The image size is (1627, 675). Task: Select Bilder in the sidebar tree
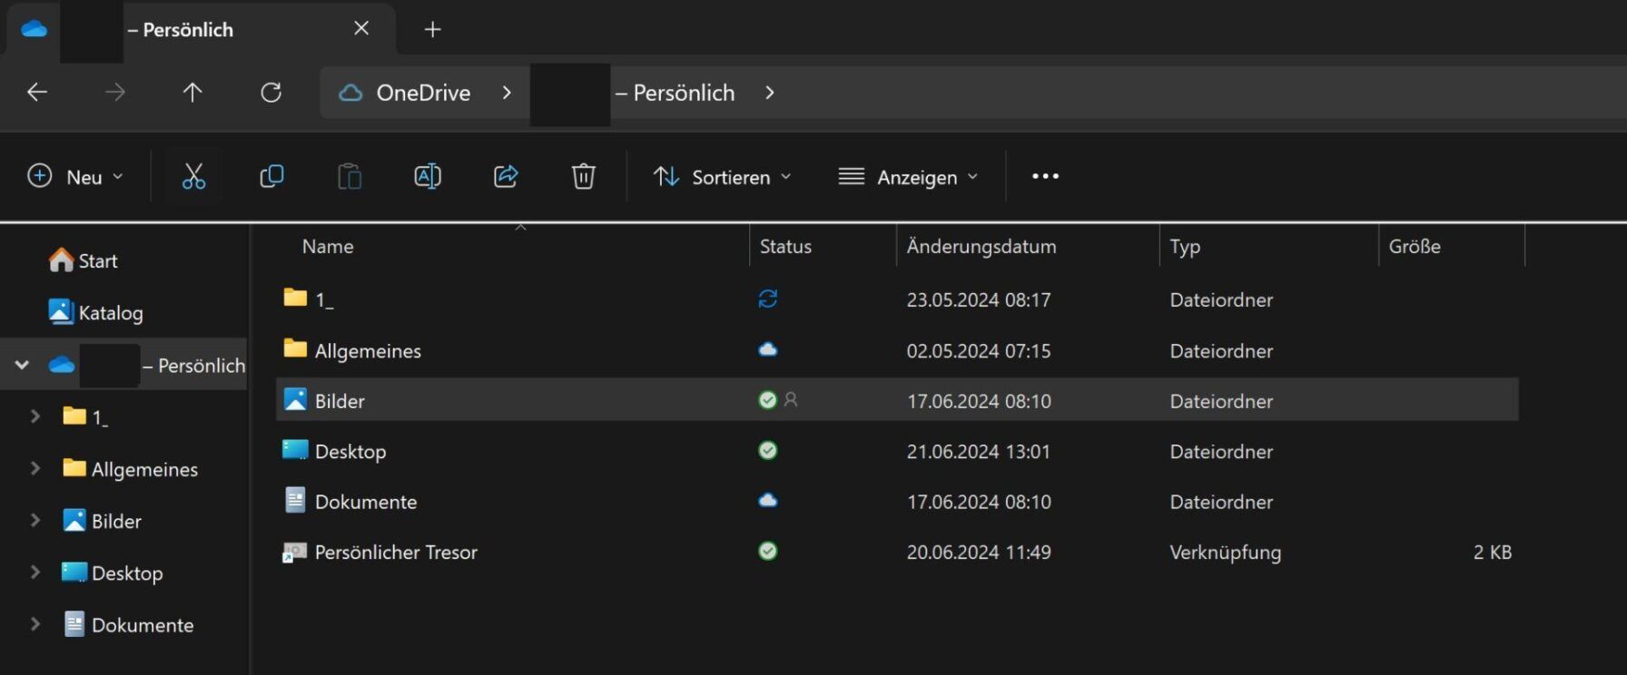[x=116, y=522]
